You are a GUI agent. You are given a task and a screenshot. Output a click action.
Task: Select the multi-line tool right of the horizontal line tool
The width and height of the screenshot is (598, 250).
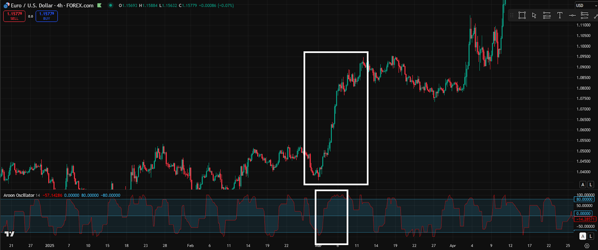click(585, 15)
